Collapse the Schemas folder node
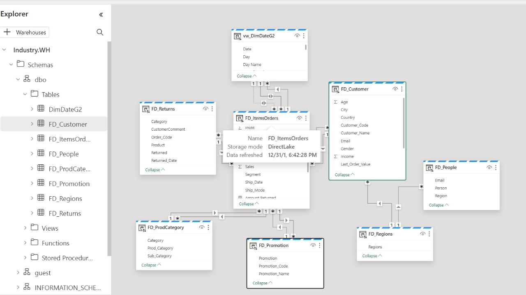526x295 pixels. 11,64
